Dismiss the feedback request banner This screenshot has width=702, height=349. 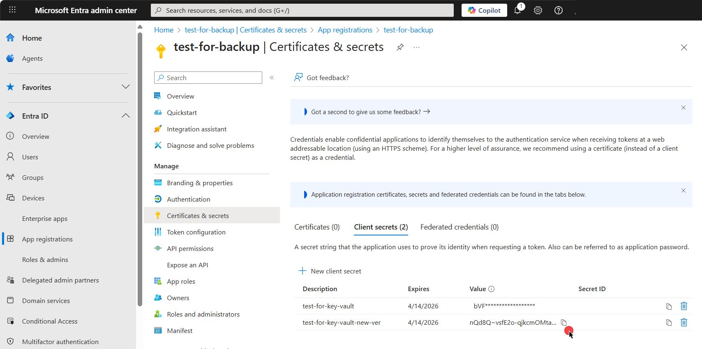(x=684, y=108)
